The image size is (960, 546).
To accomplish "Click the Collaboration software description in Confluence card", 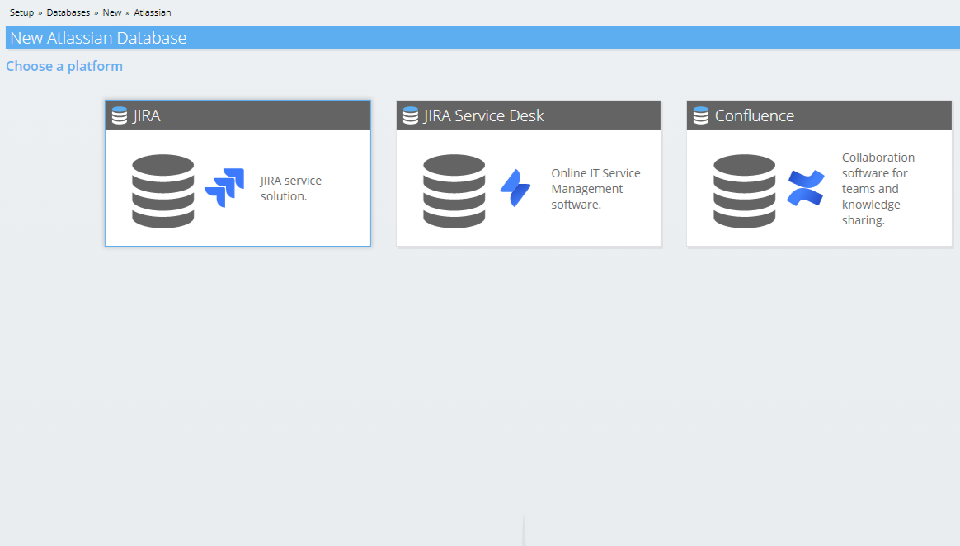I will click(x=877, y=188).
